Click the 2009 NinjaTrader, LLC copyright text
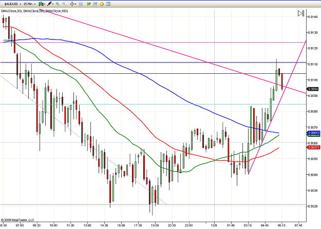This screenshot has height=229, width=321. 17,220
